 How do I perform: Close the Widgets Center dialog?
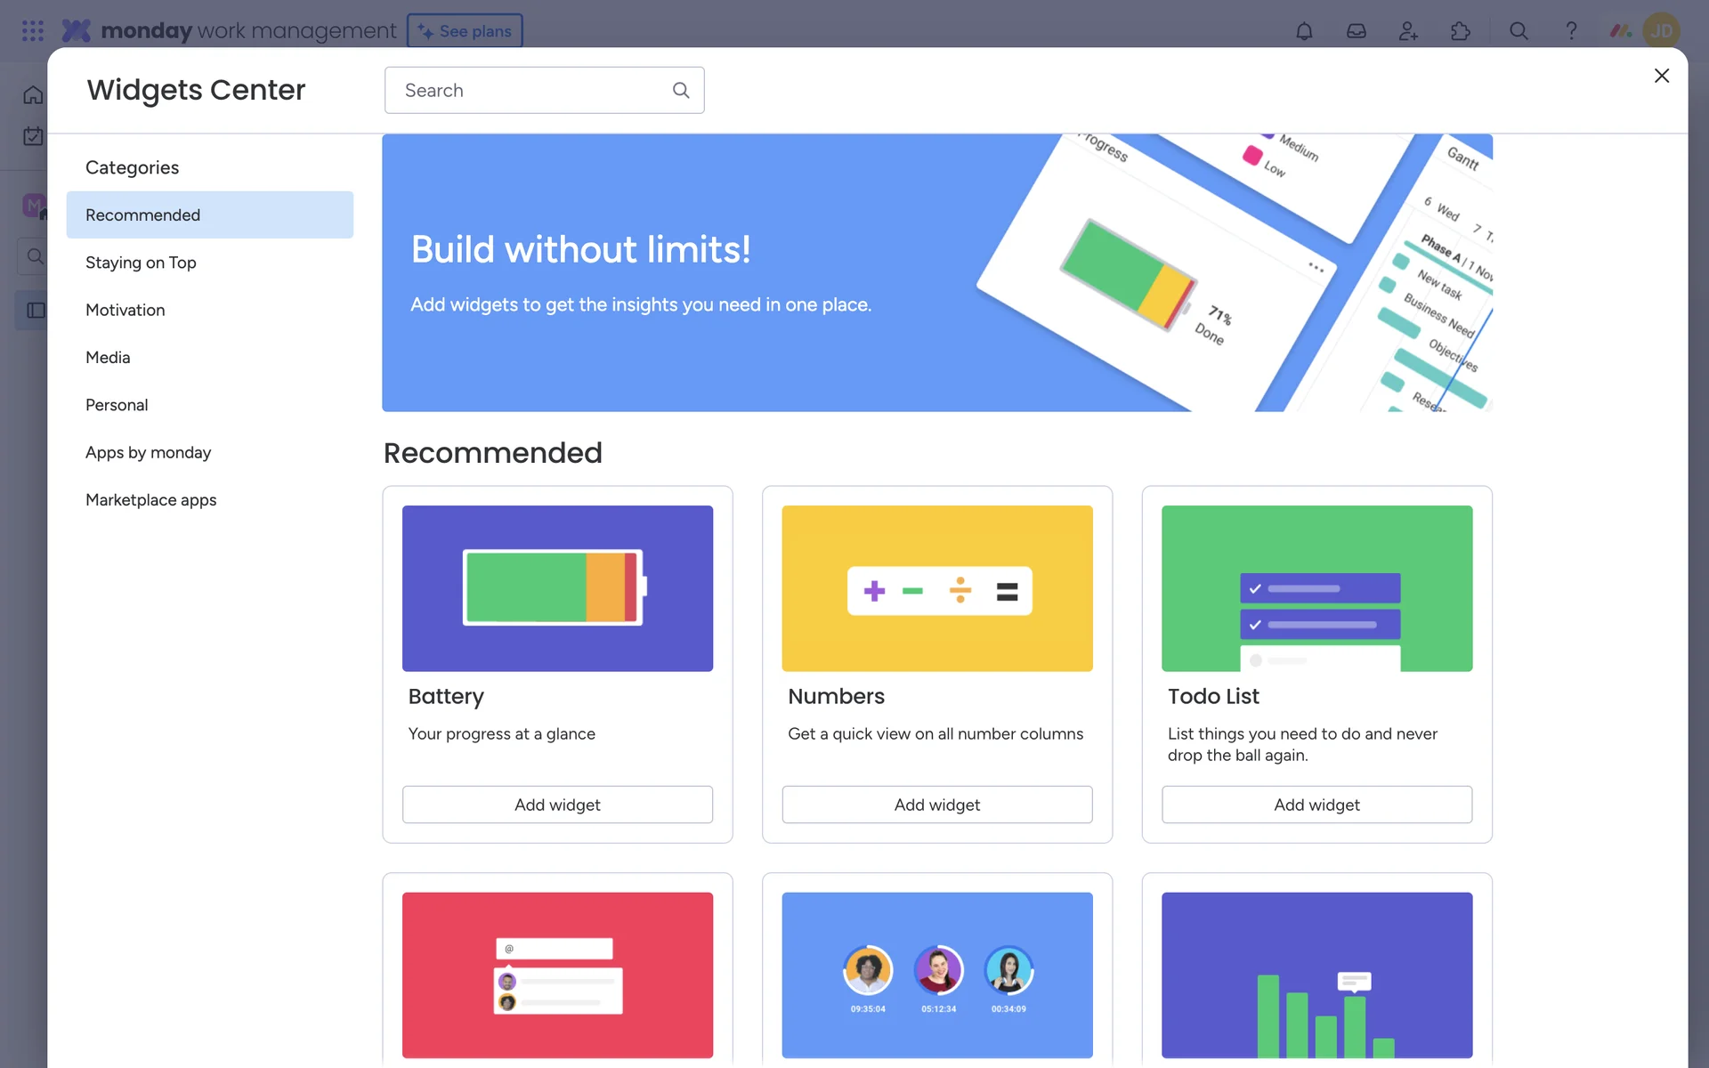[x=1661, y=76]
